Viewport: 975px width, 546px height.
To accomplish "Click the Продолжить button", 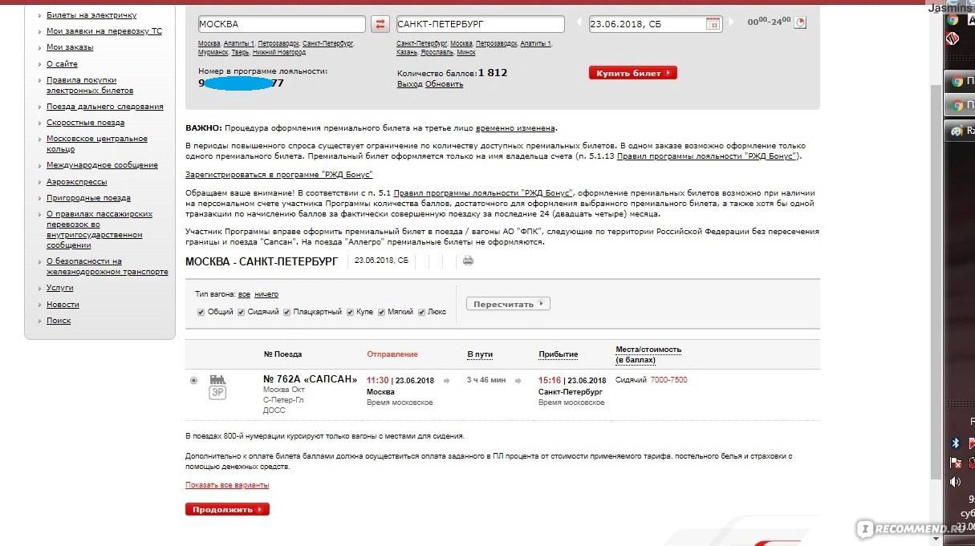I will (x=227, y=509).
